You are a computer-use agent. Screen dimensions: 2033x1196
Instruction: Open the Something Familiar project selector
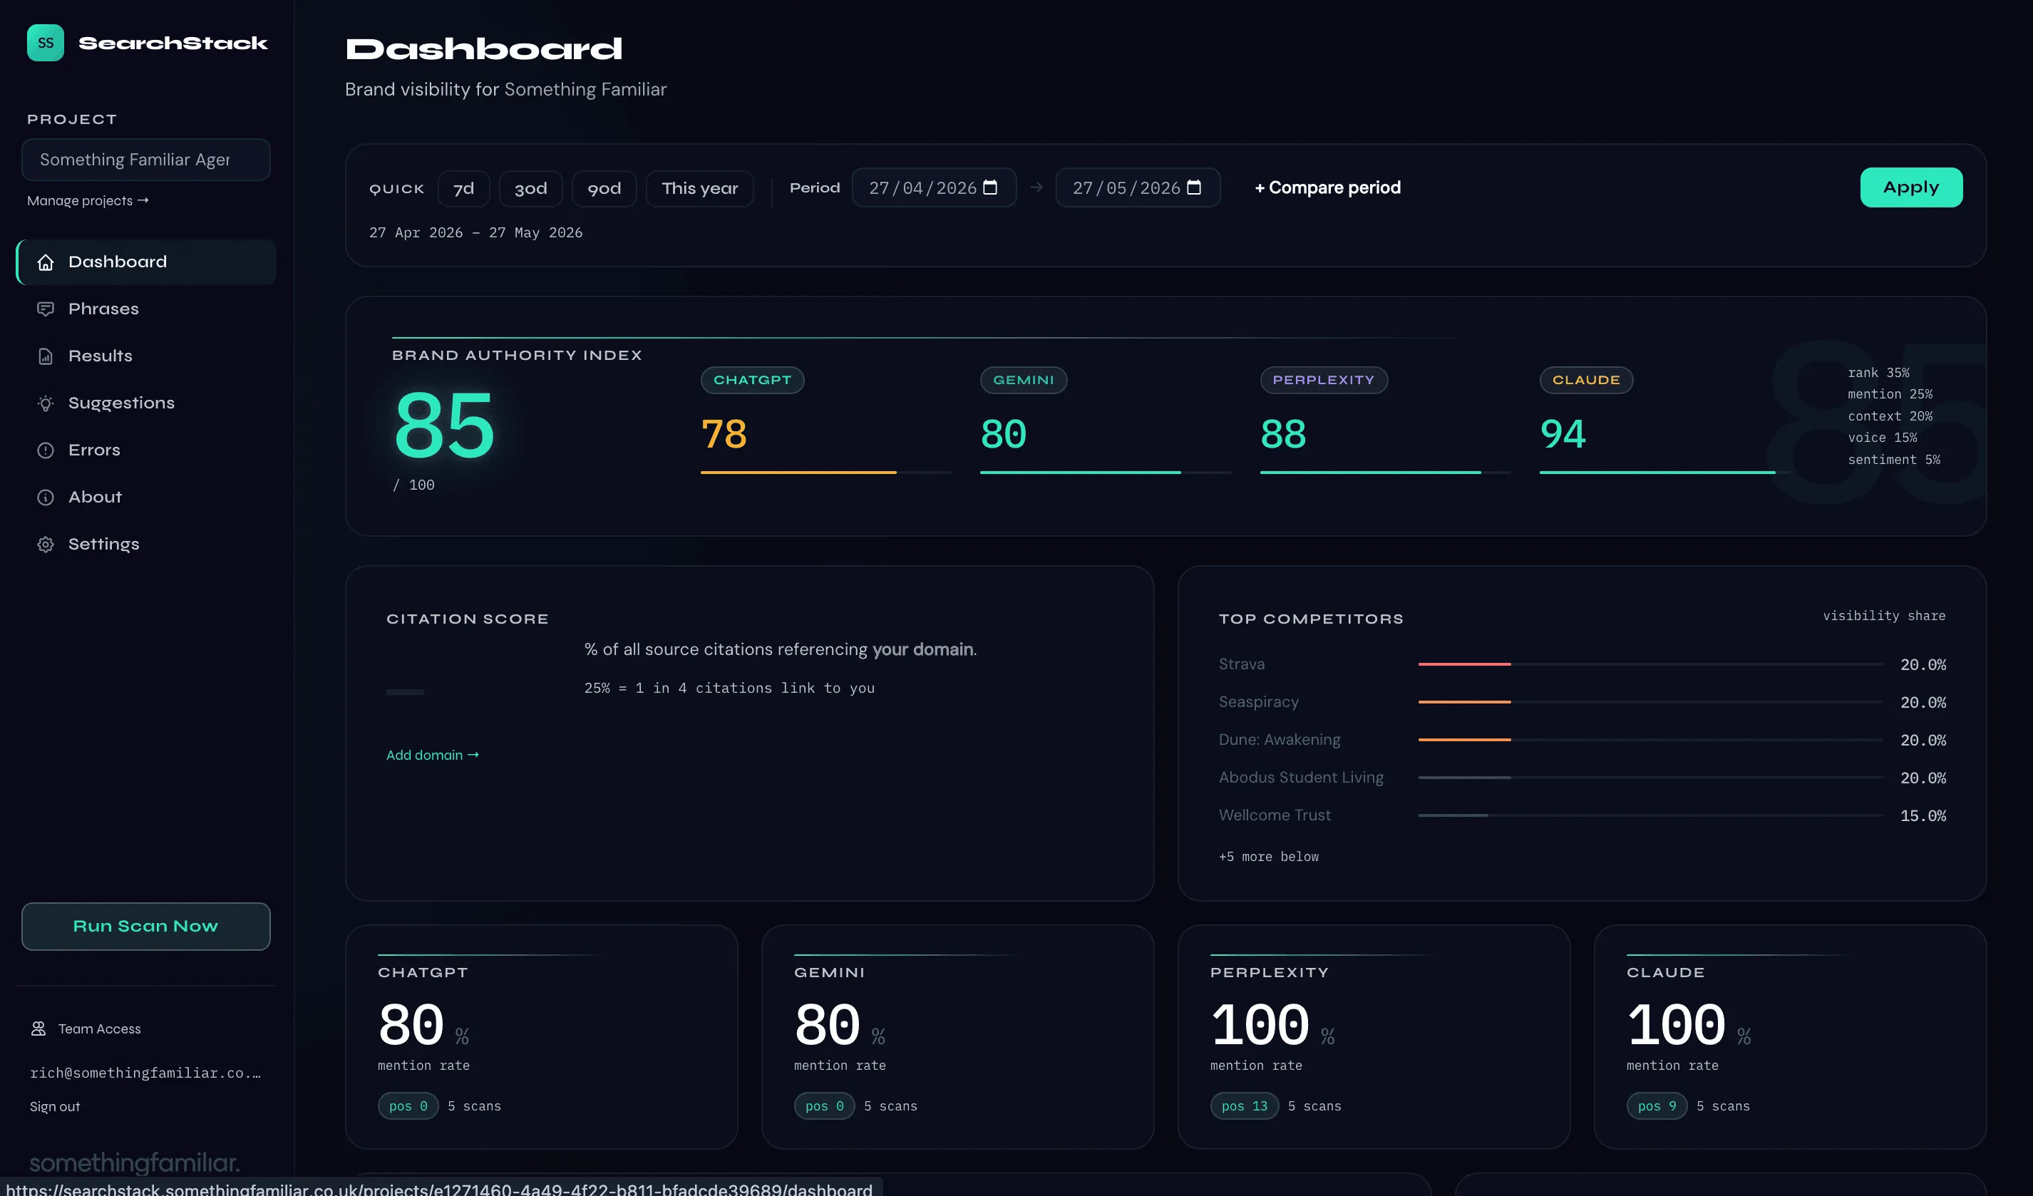pyautogui.click(x=146, y=160)
